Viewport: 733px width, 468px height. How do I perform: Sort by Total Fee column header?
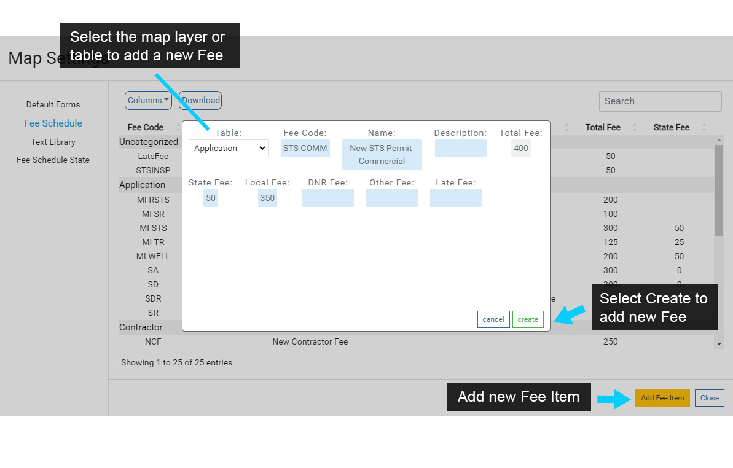pos(602,127)
